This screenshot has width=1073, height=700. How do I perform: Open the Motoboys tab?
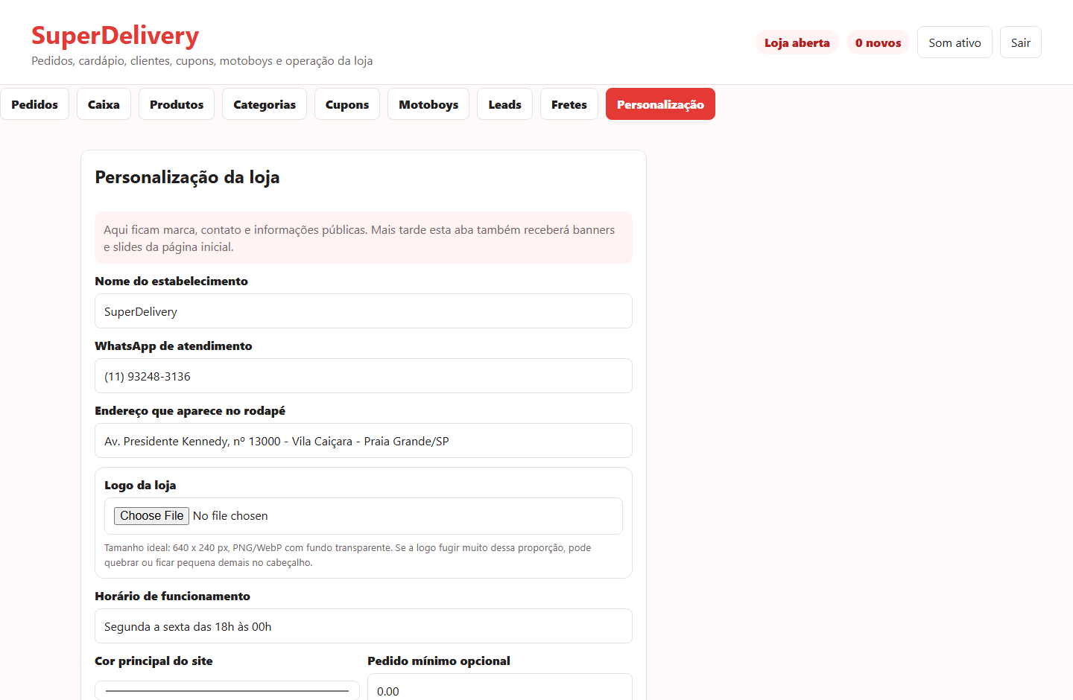coord(428,104)
